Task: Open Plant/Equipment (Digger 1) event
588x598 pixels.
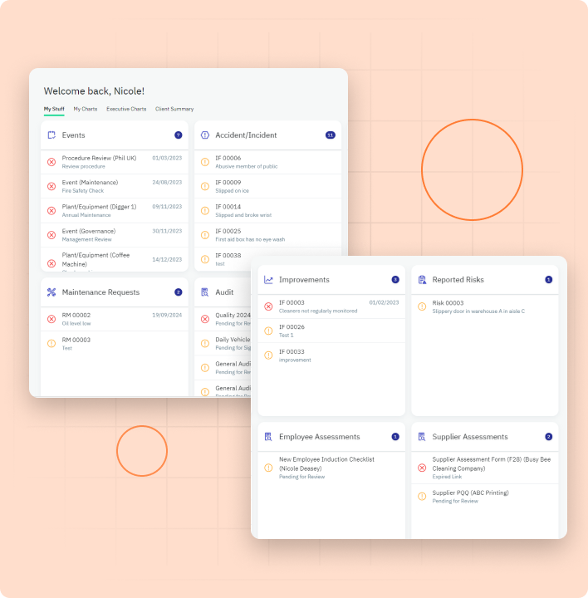Action: pos(115,211)
